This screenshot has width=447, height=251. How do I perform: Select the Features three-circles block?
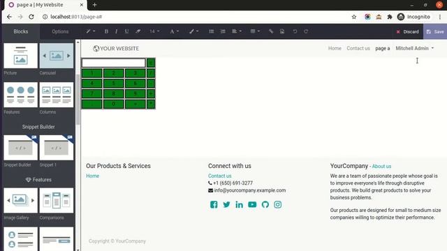click(20, 95)
